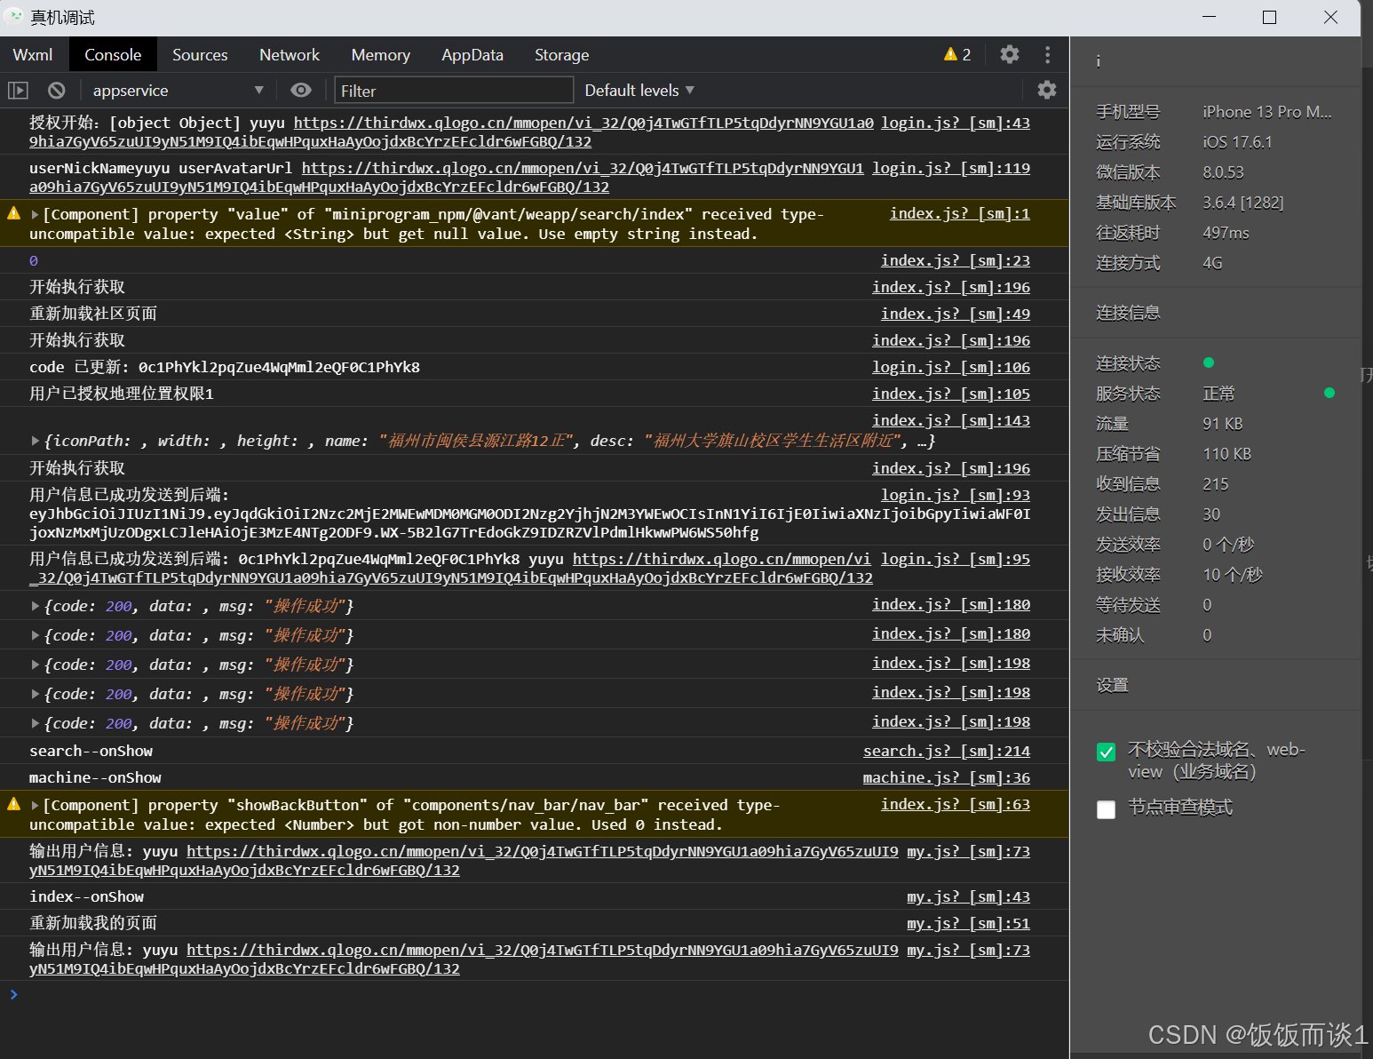Click warning icon of vant search message

tap(13, 213)
